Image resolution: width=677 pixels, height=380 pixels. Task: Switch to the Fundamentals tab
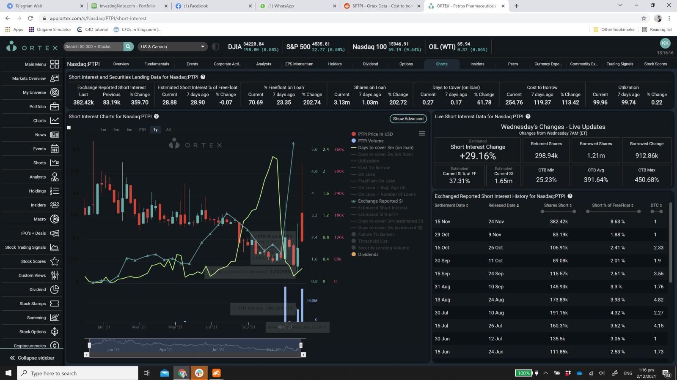click(157, 64)
